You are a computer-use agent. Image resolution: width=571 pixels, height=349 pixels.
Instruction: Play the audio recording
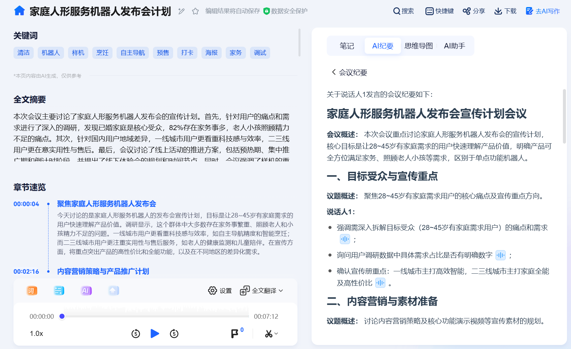point(155,334)
